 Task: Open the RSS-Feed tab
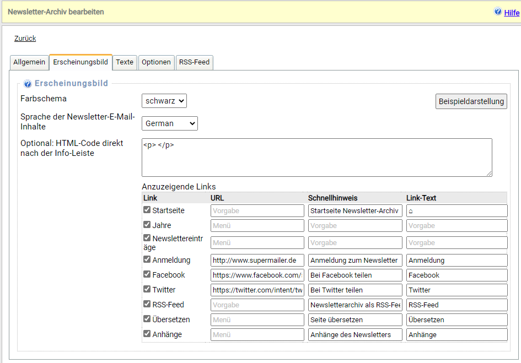coord(194,62)
